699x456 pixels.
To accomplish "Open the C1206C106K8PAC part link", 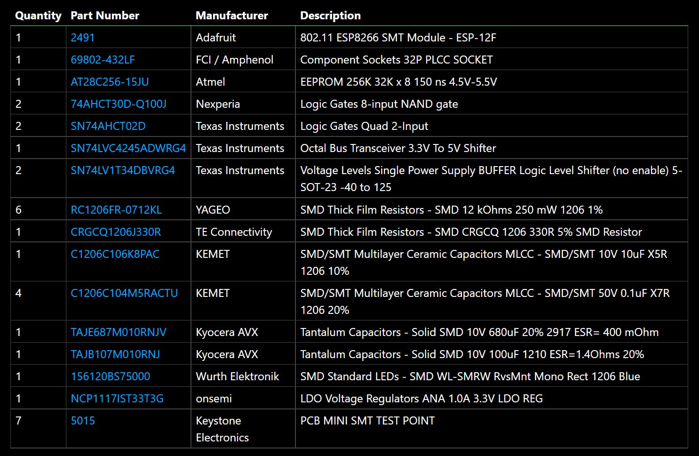I will pos(115,254).
